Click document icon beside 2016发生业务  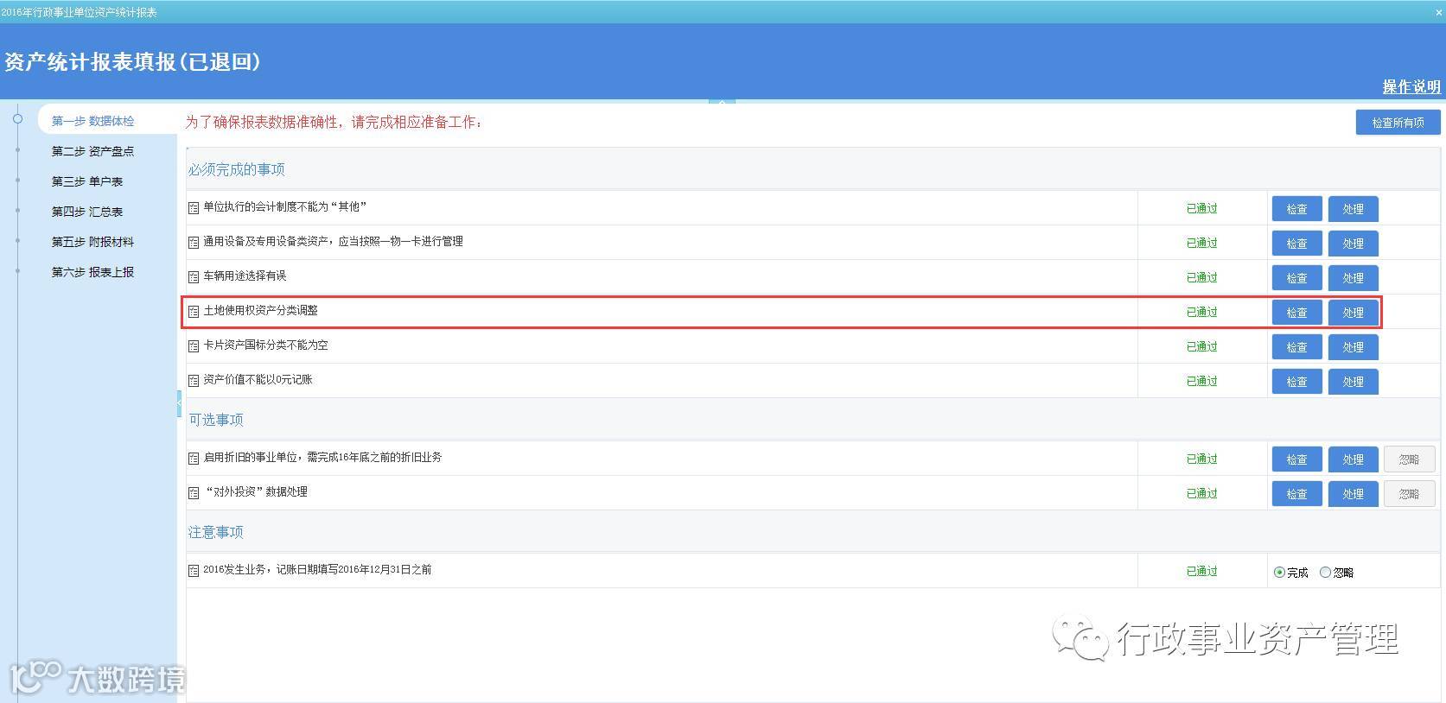[194, 571]
